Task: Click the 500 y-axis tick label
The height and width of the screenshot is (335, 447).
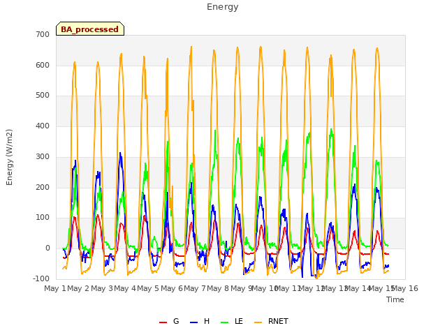Action: 43,96
